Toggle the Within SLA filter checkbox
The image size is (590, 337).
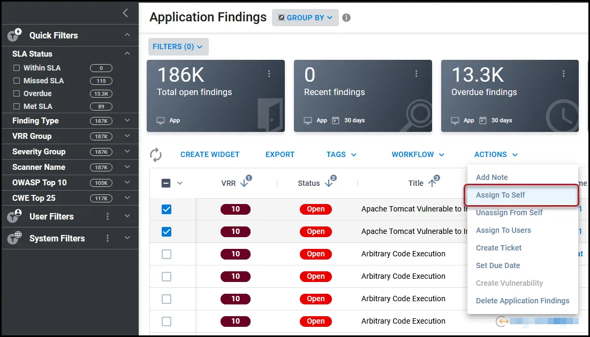(x=17, y=68)
